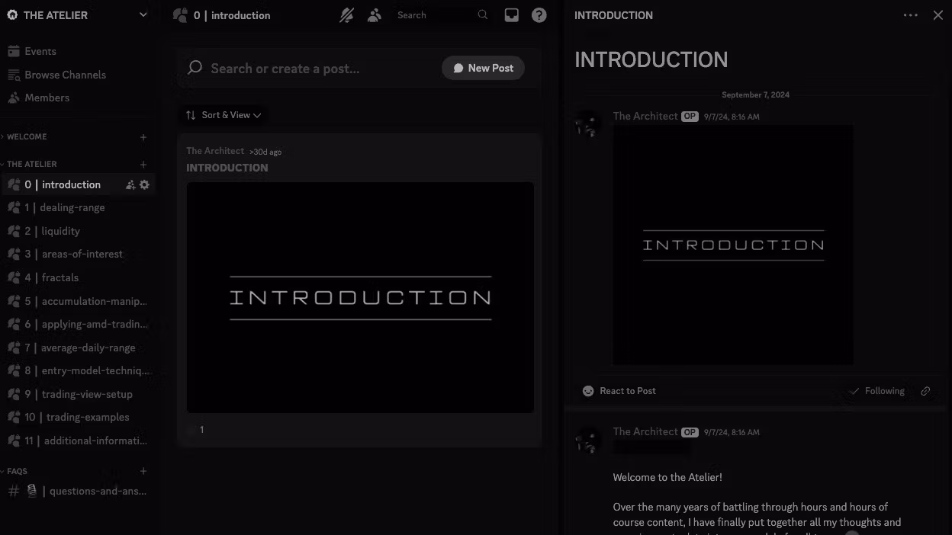
Task: Click the invite people icon on introduction channel
Action: (130, 184)
